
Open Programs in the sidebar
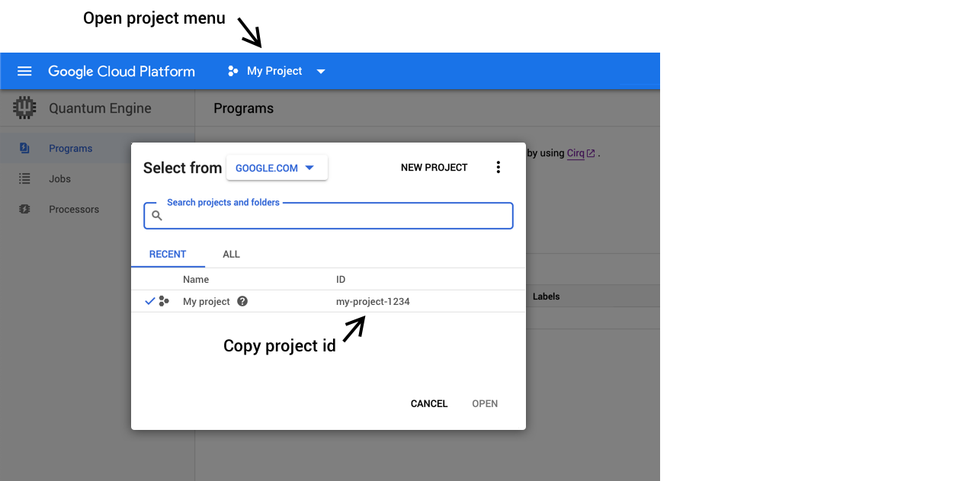coord(70,148)
